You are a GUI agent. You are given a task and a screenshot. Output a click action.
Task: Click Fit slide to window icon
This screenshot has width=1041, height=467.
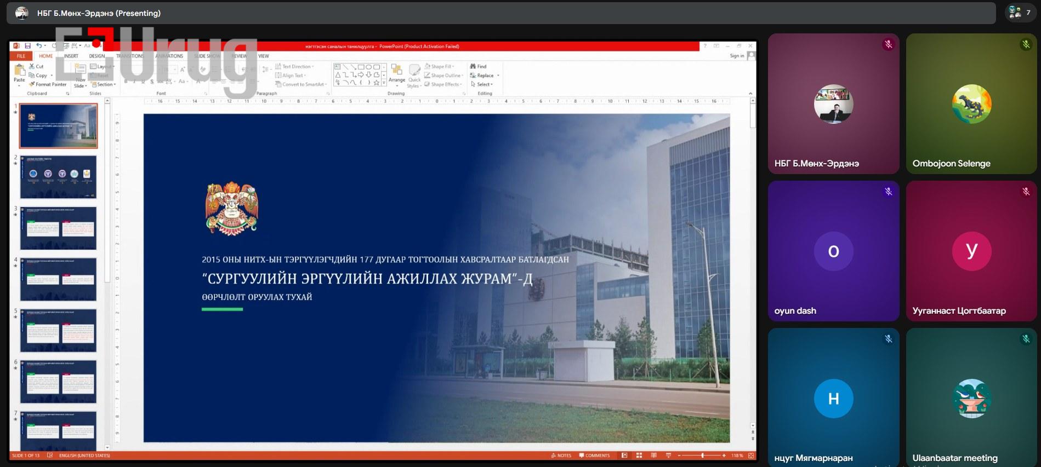coord(751,456)
